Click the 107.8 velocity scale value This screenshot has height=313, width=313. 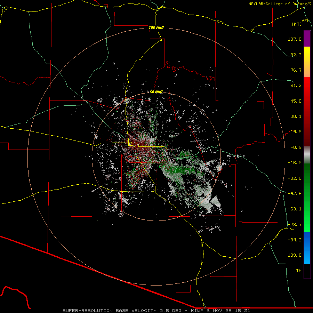pyautogui.click(x=295, y=39)
